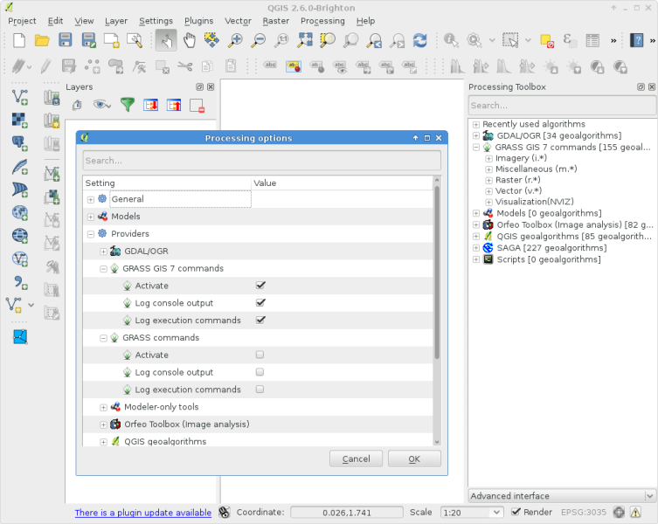Click the Zoom Out magnifier tool
This screenshot has height=524, width=658.
(258, 40)
